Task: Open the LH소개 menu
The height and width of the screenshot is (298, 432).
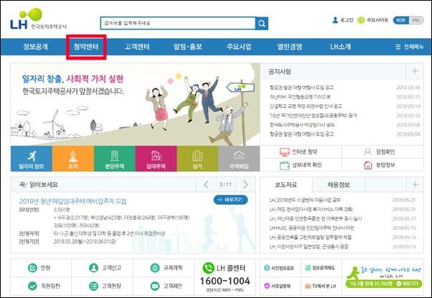Action: pos(341,47)
